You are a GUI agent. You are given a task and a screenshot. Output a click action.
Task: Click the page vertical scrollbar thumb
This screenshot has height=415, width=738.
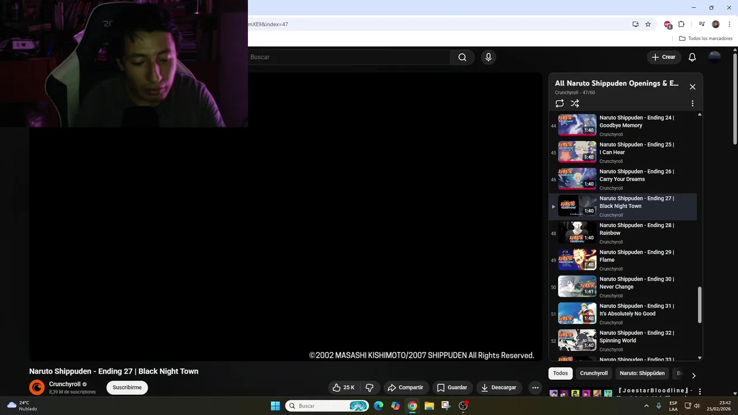coord(735,99)
